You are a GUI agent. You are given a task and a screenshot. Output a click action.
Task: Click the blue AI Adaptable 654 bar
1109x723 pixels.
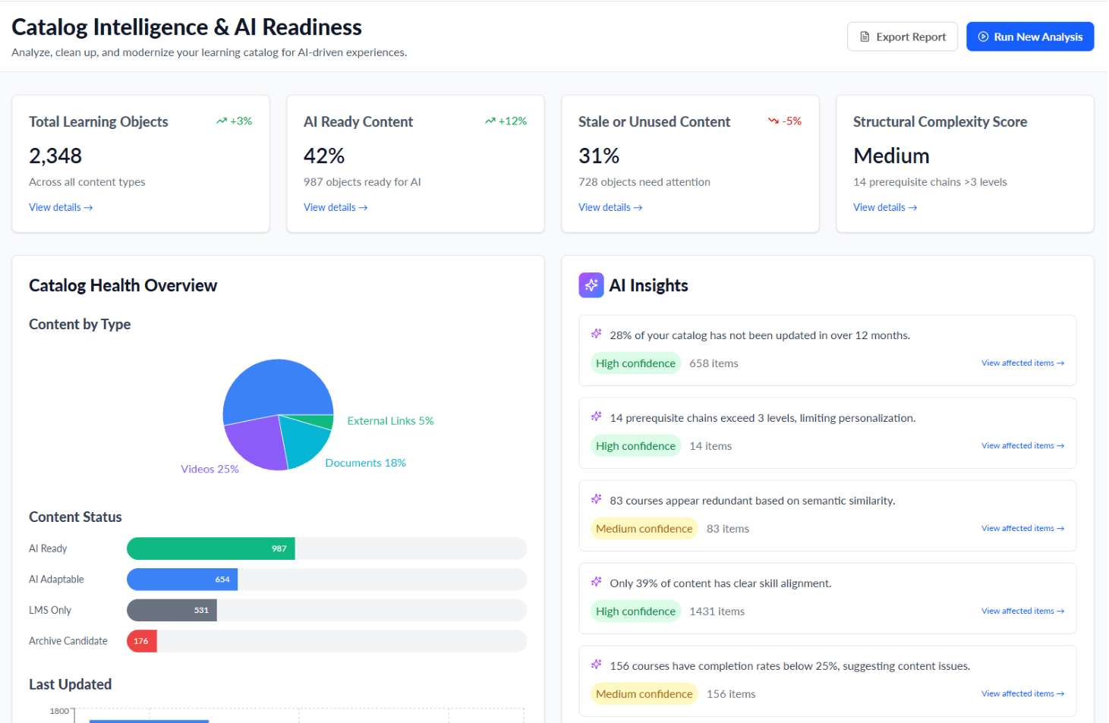pos(182,580)
